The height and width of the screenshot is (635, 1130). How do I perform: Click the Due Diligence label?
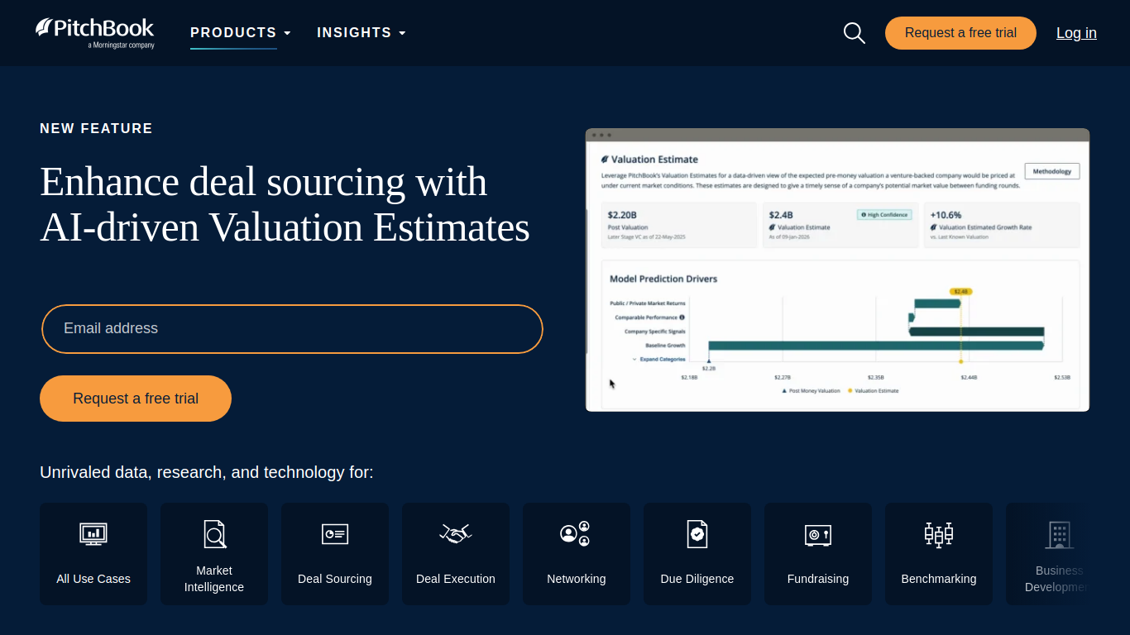point(697,579)
